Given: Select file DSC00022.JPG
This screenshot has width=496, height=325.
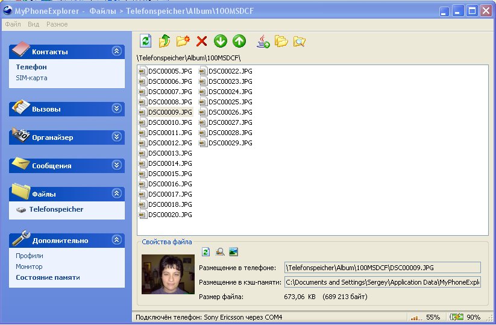Looking at the screenshot, I should (x=225, y=71).
